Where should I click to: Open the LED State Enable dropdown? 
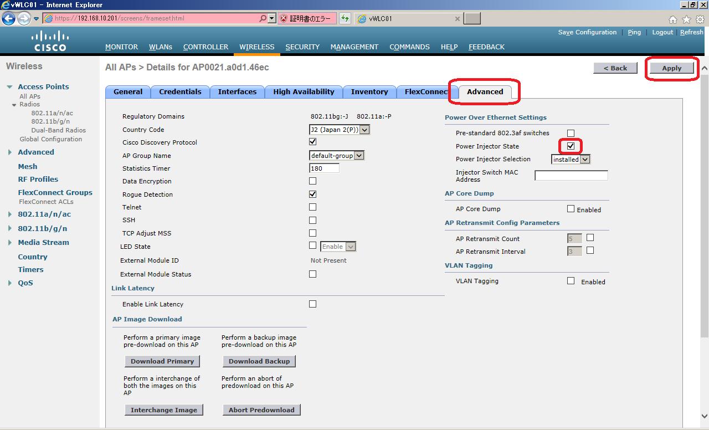(338, 247)
